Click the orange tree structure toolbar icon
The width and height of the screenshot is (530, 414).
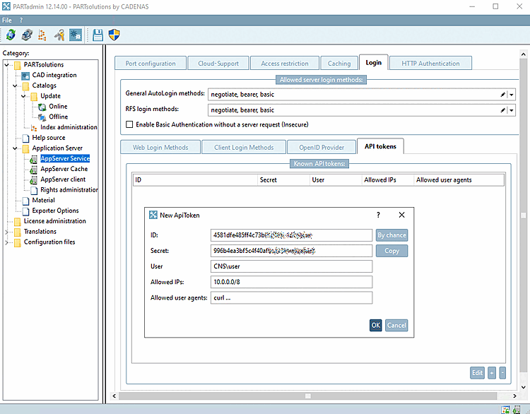42,35
